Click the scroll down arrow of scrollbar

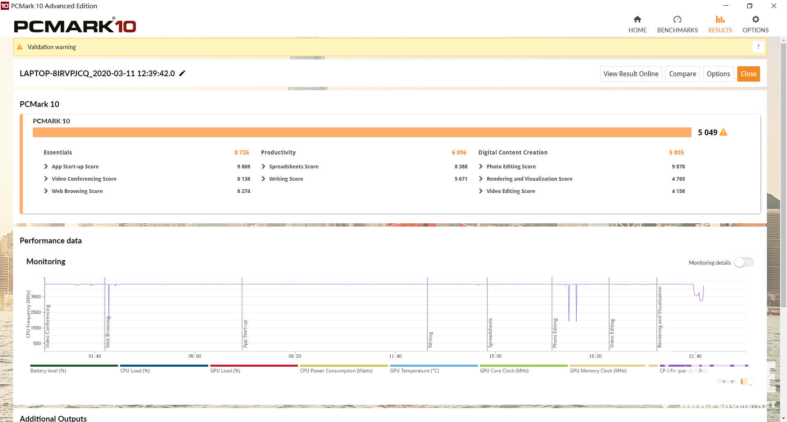coord(783,419)
